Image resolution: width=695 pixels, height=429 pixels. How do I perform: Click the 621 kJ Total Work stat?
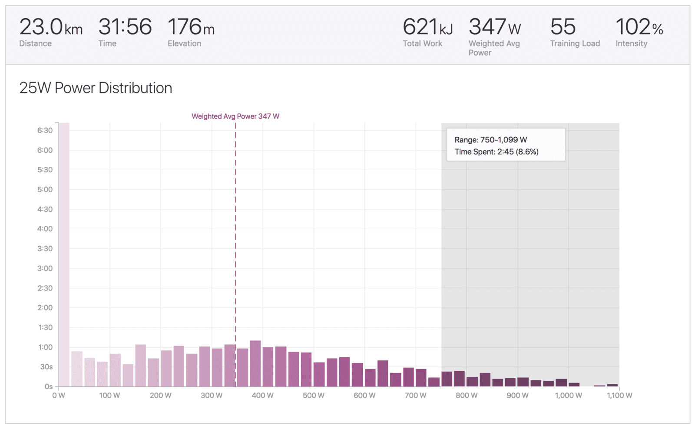(427, 32)
